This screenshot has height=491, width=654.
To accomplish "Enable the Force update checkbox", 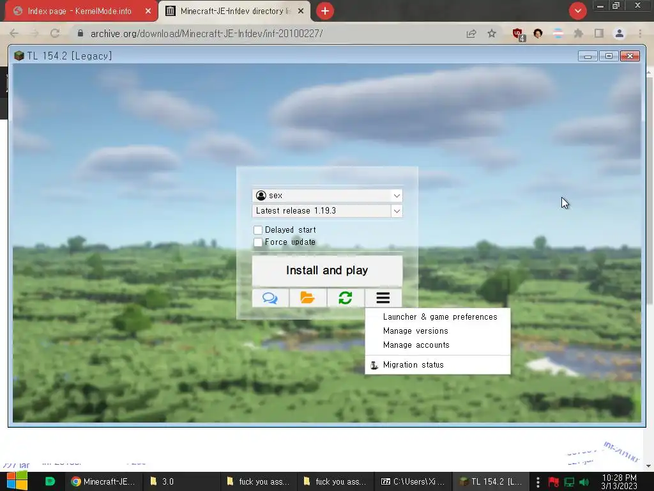I will [258, 242].
